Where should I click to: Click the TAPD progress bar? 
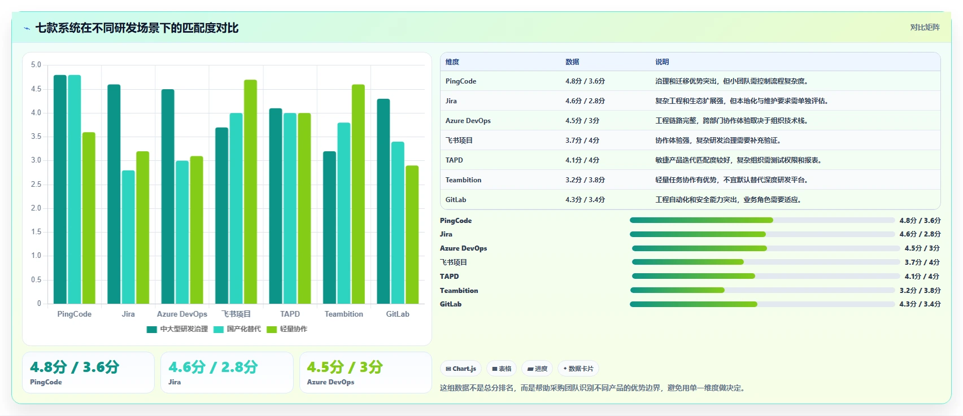(x=766, y=276)
